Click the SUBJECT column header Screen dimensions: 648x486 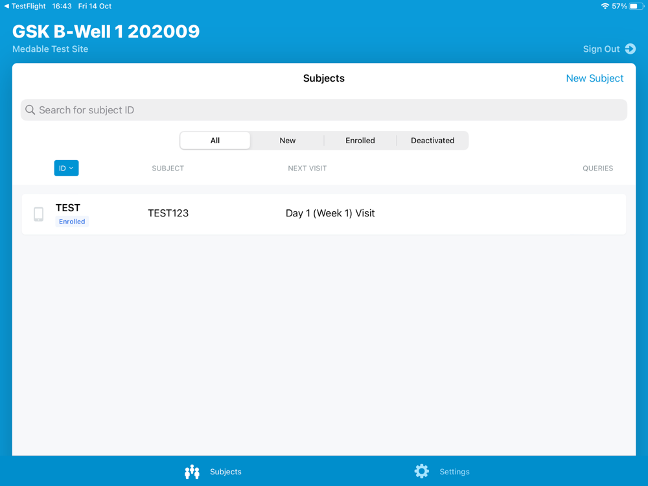pos(168,168)
